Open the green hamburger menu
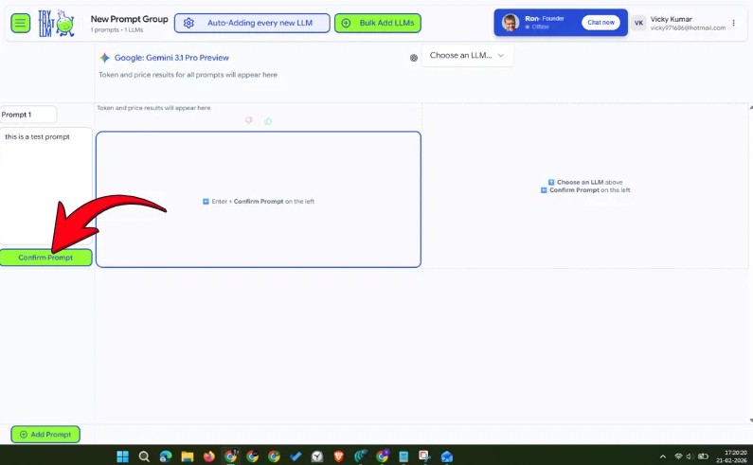Viewport: 753px width, 465px height. click(x=20, y=23)
